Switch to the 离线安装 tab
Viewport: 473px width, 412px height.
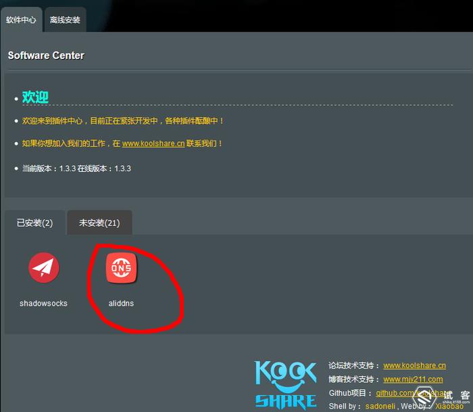65,20
